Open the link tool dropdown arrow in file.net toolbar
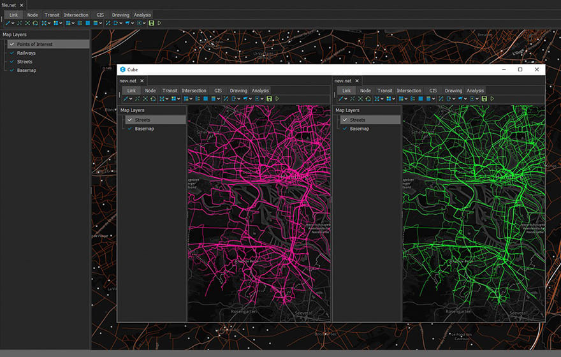This screenshot has width=561, height=357. (x=13, y=23)
